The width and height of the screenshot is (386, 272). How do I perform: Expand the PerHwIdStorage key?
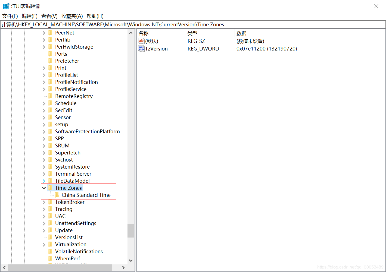44,47
